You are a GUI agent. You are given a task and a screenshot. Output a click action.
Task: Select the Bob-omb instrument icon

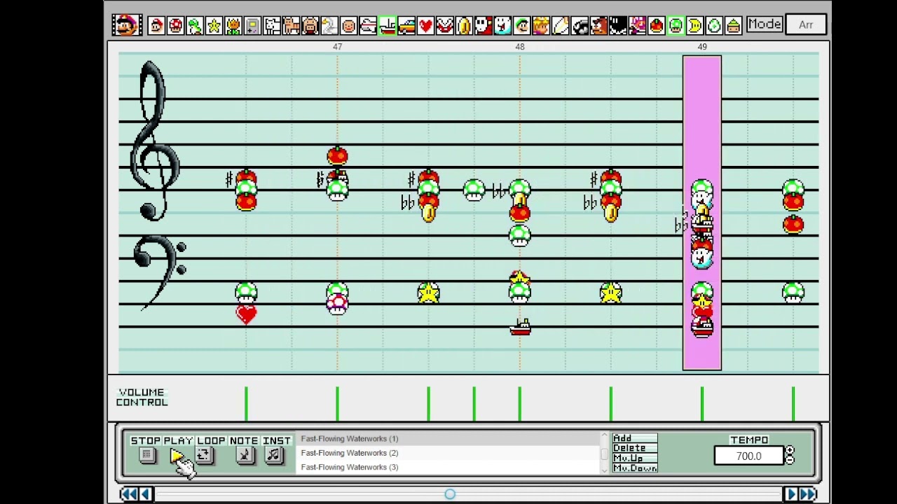tap(618, 26)
